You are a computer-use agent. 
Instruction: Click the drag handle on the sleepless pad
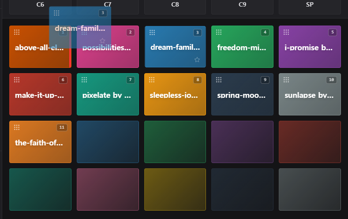(152, 80)
